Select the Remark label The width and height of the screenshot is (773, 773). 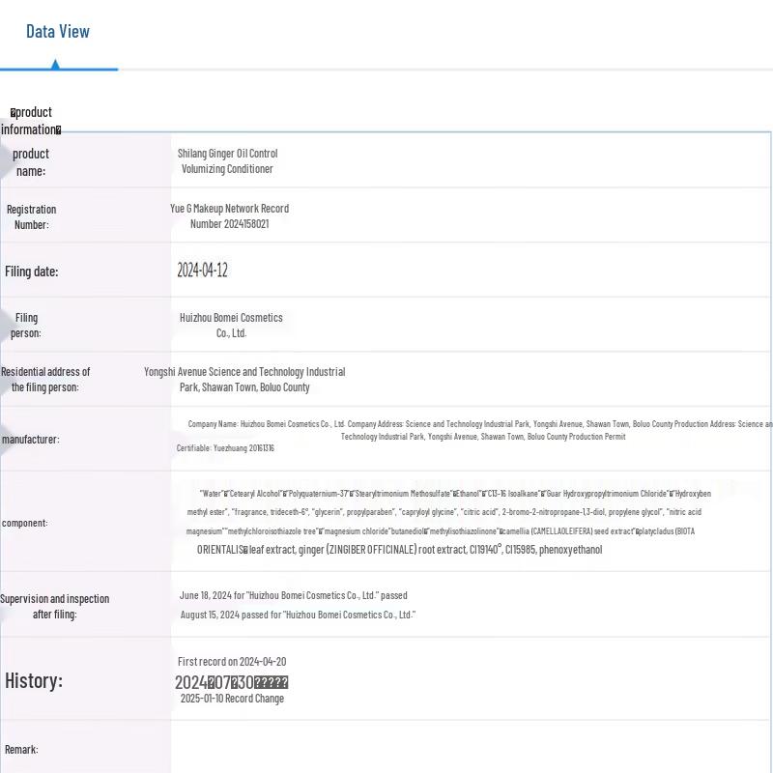[21, 750]
